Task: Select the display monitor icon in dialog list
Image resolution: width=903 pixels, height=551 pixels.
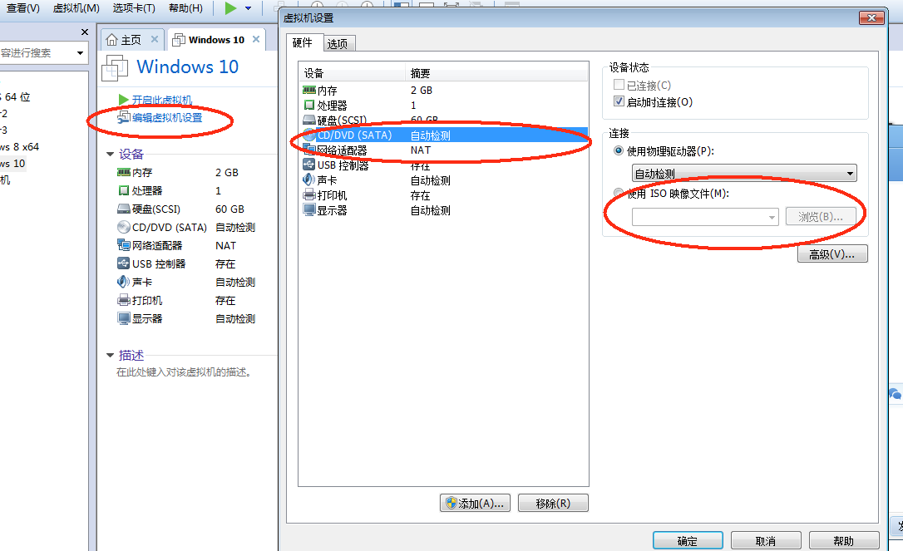Action: click(309, 209)
